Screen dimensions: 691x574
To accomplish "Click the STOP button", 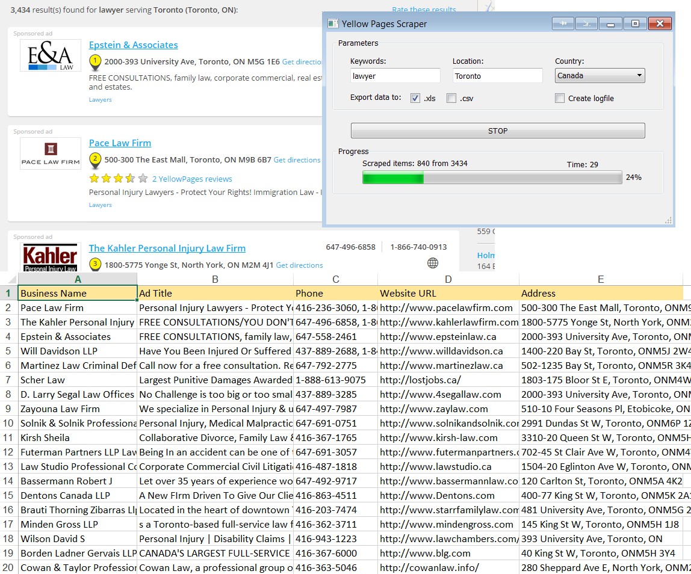I will tap(498, 131).
